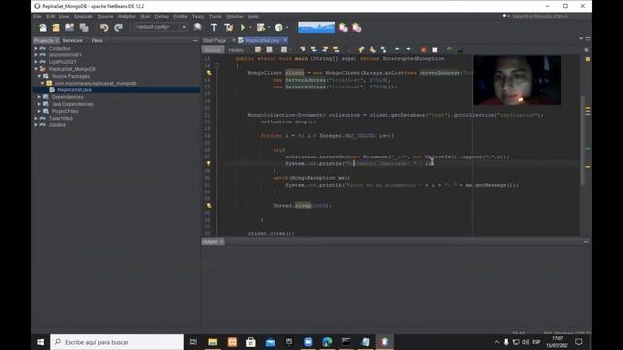The width and height of the screenshot is (623, 350).
Task: Toggle highlight search in editor toolbar
Action: coord(336,50)
